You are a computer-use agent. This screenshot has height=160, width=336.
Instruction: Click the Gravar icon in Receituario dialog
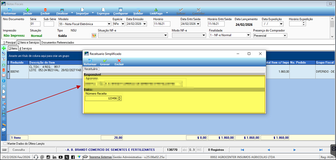(x=105, y=61)
